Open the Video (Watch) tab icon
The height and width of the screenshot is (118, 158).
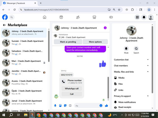click(61, 17)
